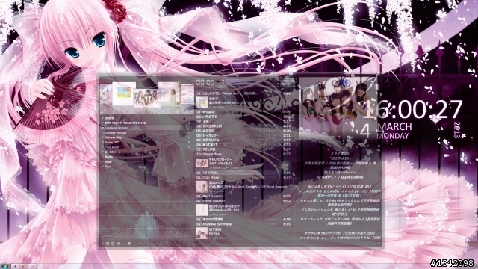Viewport: 478px width, 269px height.
Task: Select track "02 sweet passion"
Action: (x=244, y=201)
